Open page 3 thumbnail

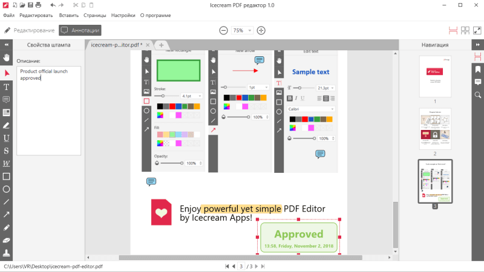[x=435, y=181]
